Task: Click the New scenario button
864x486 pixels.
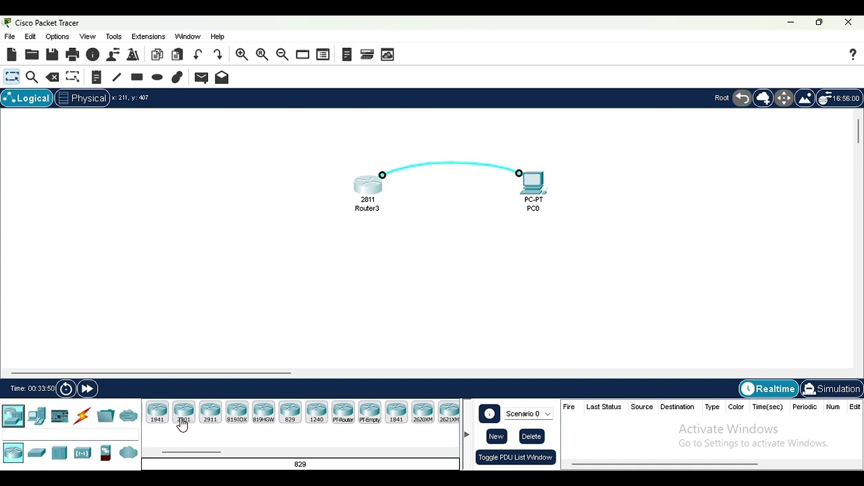Action: (x=496, y=436)
